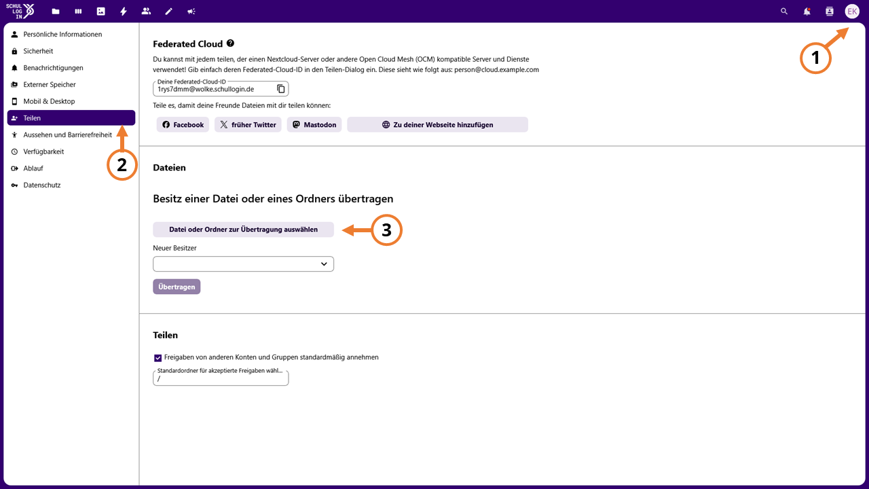
Task: Click the Standardordner für akzeptierte Freigaben field
Action: pyautogui.click(x=221, y=378)
